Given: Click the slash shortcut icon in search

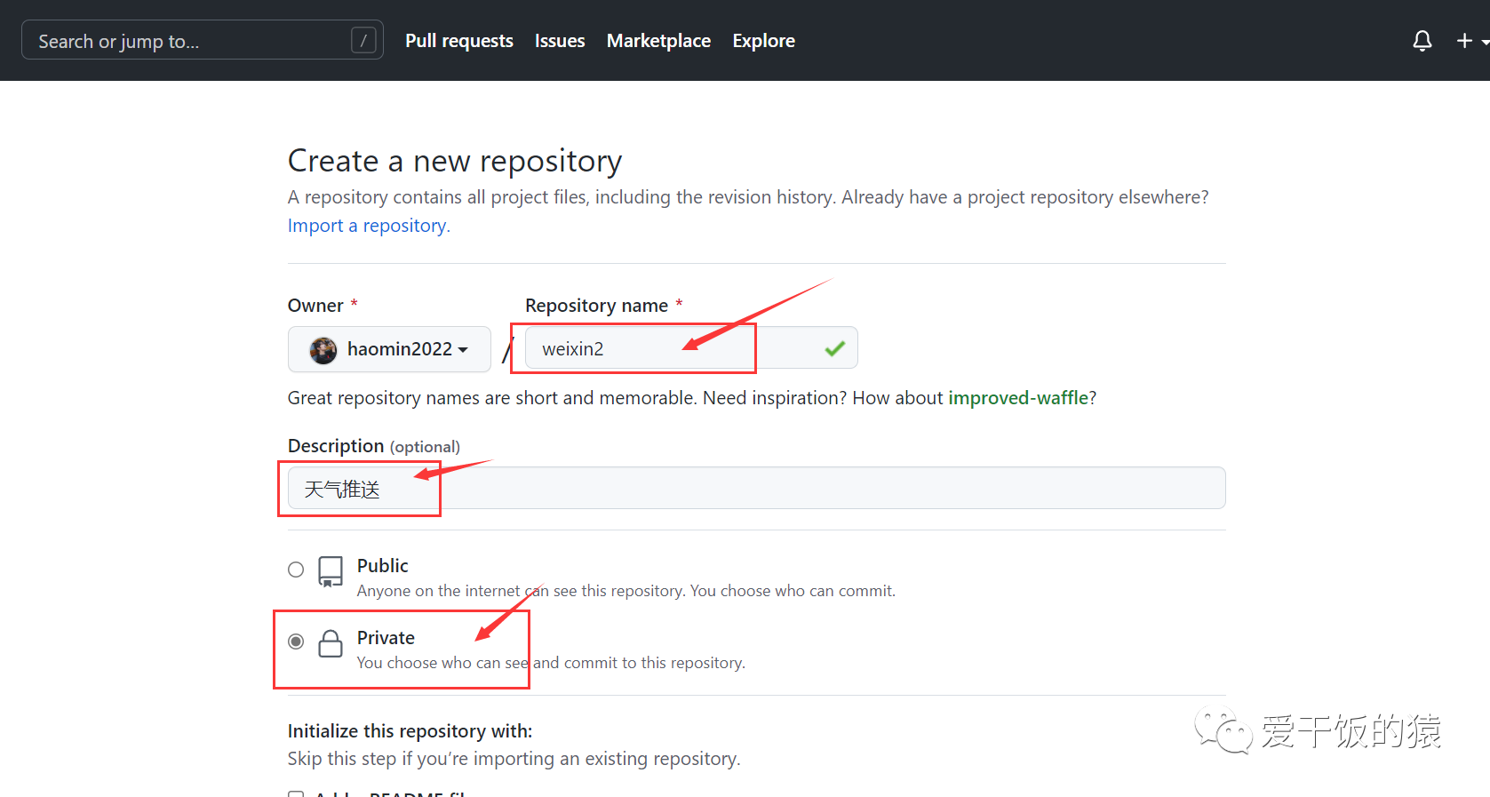Looking at the screenshot, I should (x=363, y=40).
